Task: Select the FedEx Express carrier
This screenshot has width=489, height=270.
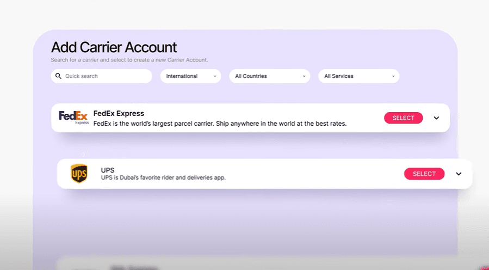Action: point(403,118)
